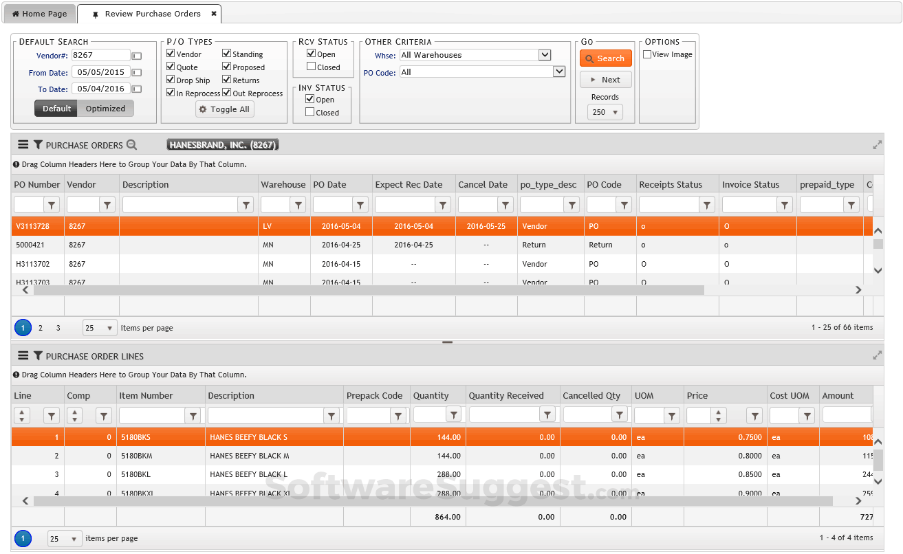Screen dimensions: 903x554
Task: Open the Purchase Orders panel hamburger menu
Action: [24, 144]
